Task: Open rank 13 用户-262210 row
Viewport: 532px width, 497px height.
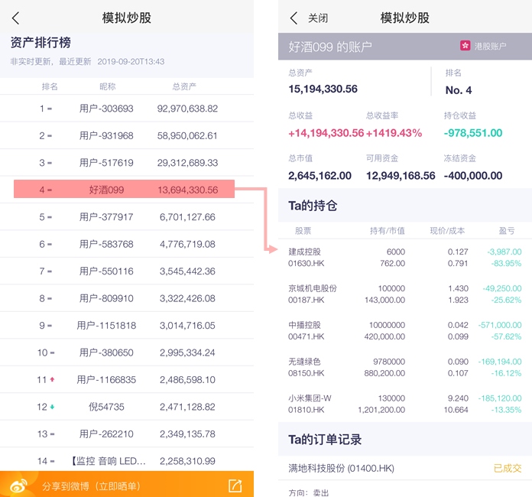Action: (x=127, y=434)
